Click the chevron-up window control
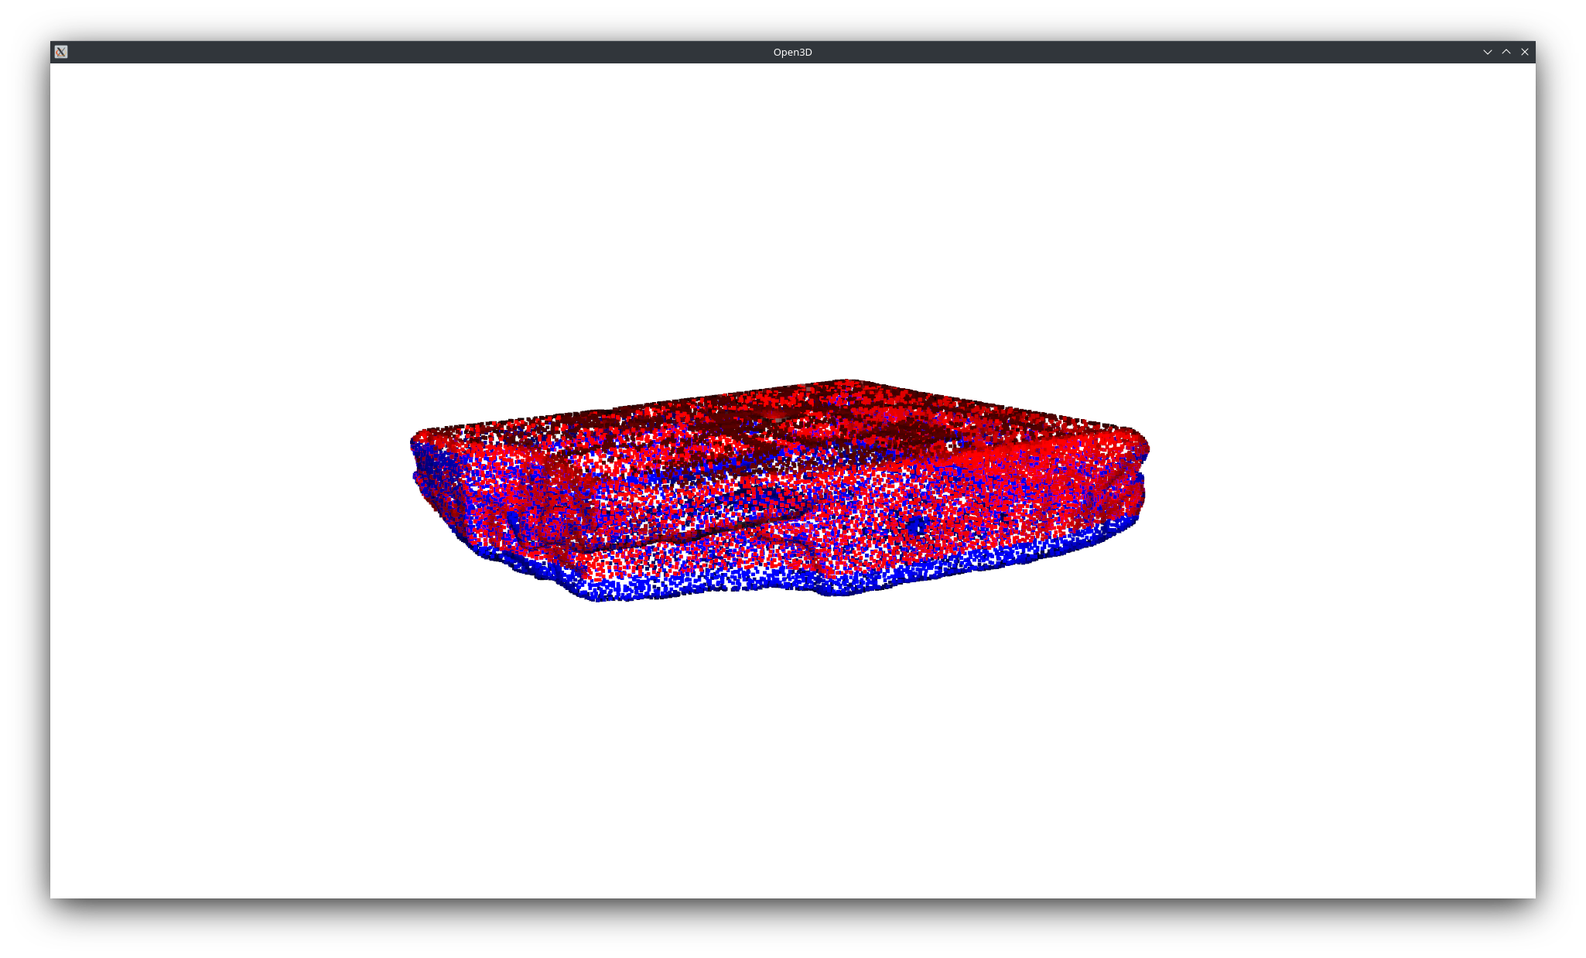1586x958 pixels. pyautogui.click(x=1506, y=52)
